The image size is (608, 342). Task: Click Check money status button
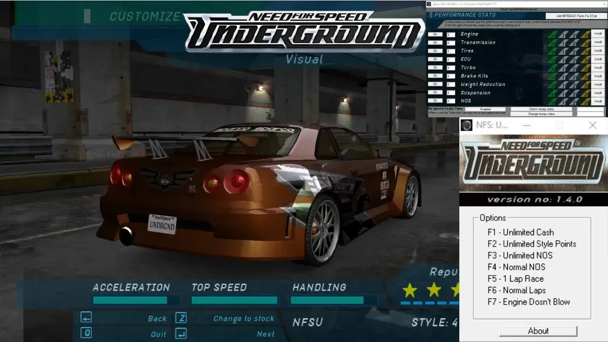pyautogui.click(x=541, y=109)
